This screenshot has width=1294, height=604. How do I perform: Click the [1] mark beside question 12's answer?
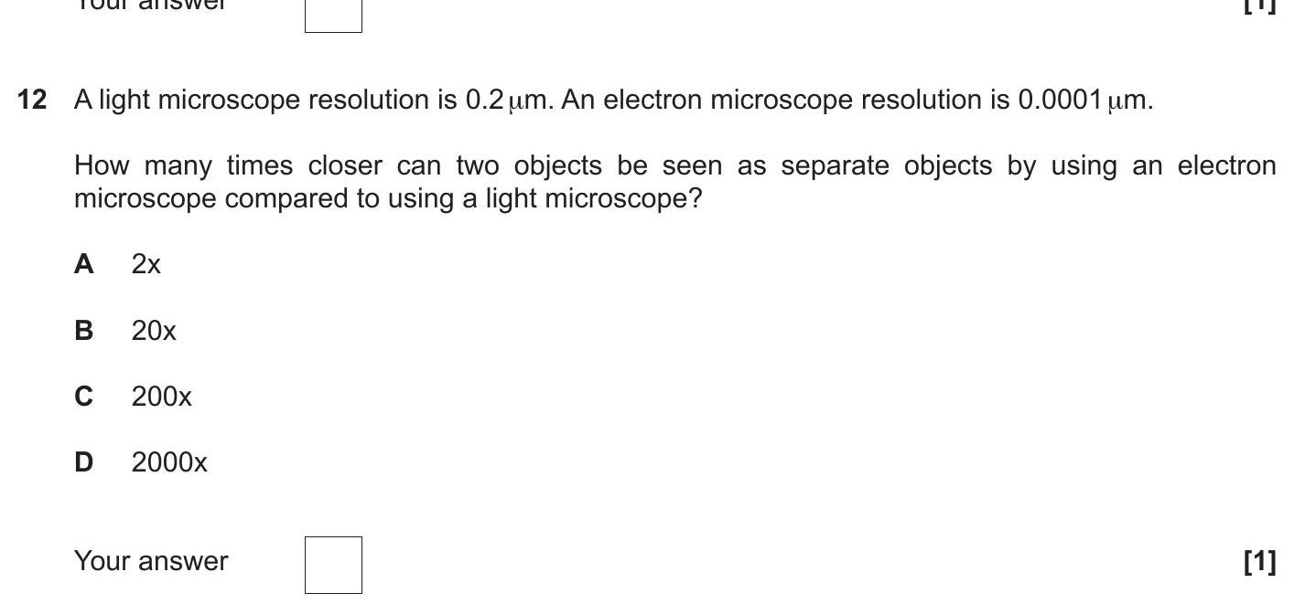click(x=1259, y=561)
